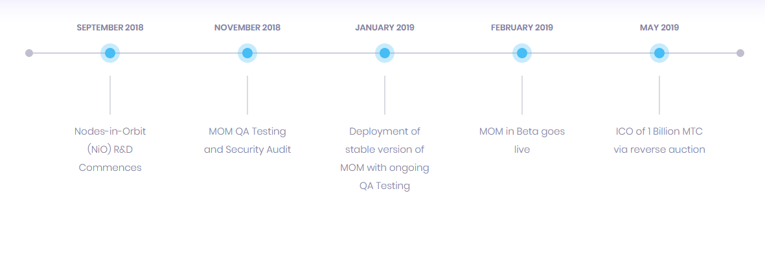
Task: Click the SEPTEMBER 2018 heading
Action: point(110,28)
